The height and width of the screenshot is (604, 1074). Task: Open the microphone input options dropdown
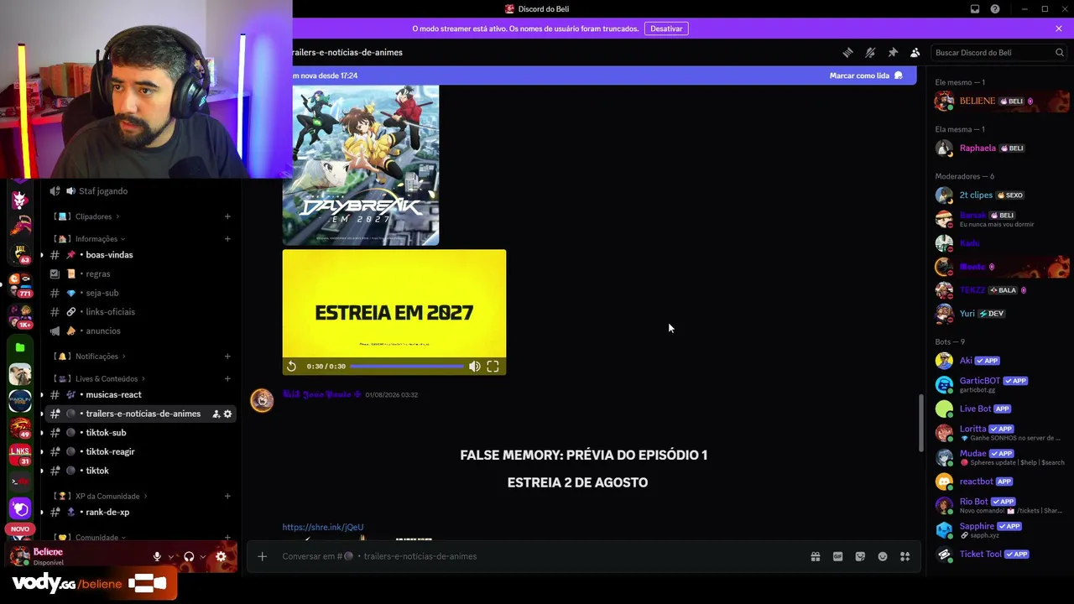pos(170,556)
